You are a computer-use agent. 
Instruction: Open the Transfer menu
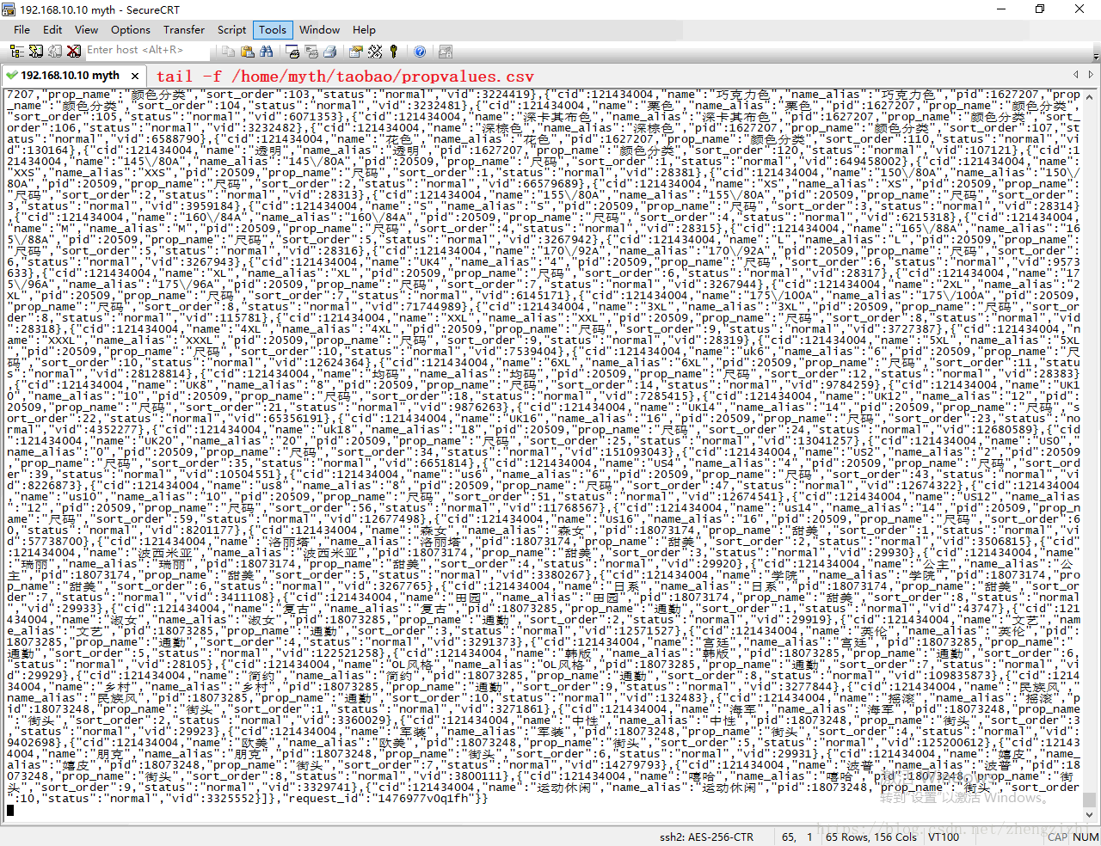(184, 29)
